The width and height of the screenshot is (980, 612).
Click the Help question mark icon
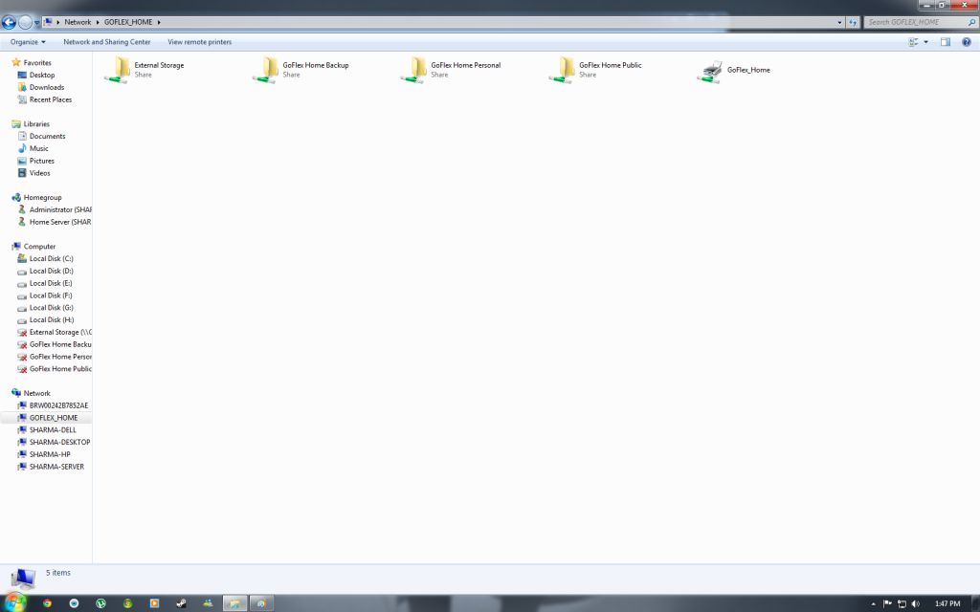pyautogui.click(x=965, y=42)
